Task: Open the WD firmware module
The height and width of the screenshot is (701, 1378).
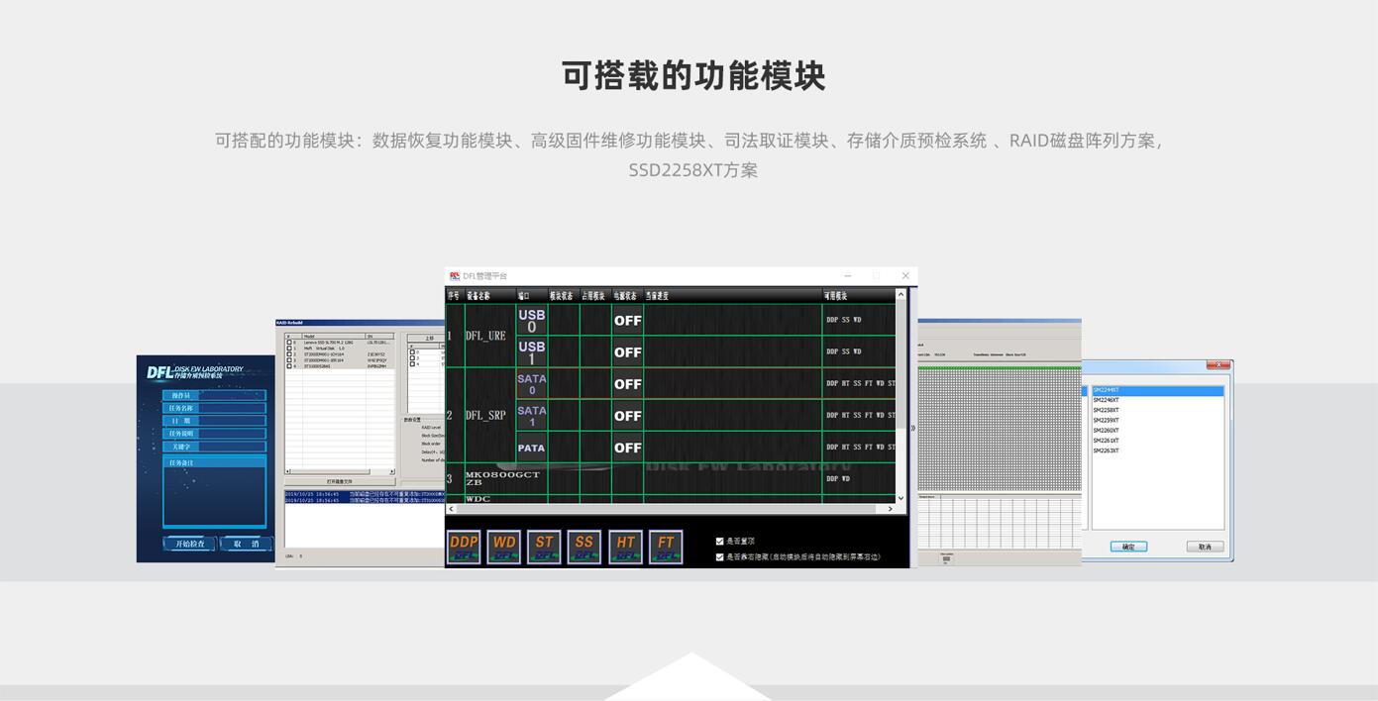Action: pyautogui.click(x=504, y=547)
